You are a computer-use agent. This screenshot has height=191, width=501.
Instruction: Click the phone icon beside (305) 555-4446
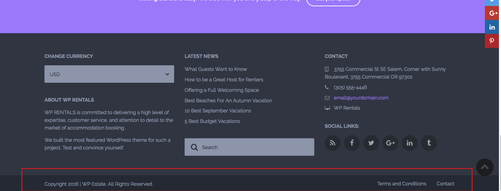click(x=327, y=87)
